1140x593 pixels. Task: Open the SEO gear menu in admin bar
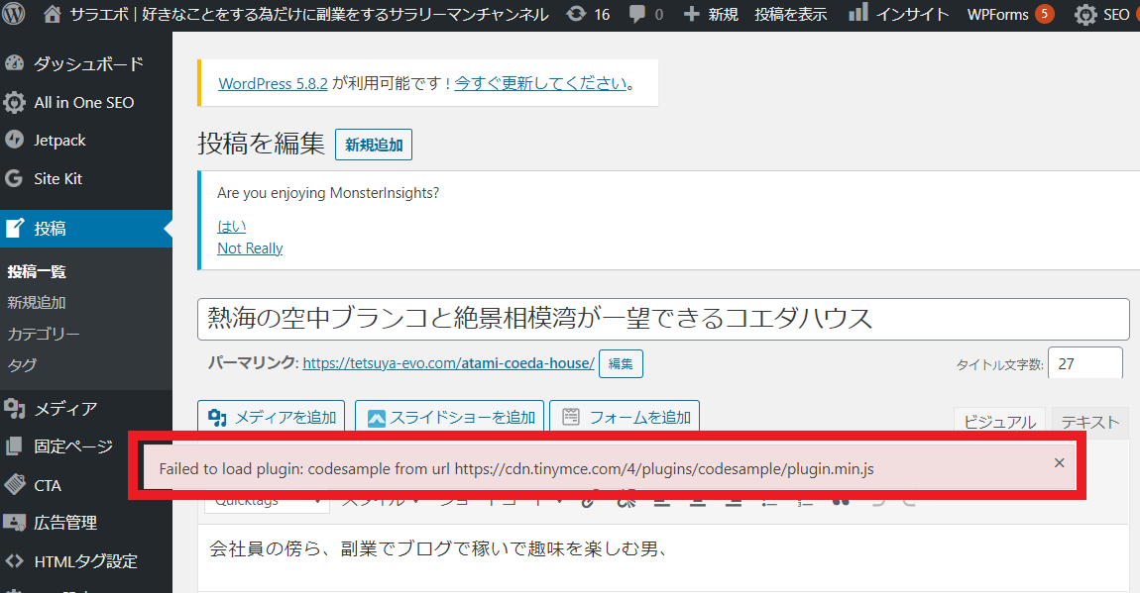[1101, 14]
